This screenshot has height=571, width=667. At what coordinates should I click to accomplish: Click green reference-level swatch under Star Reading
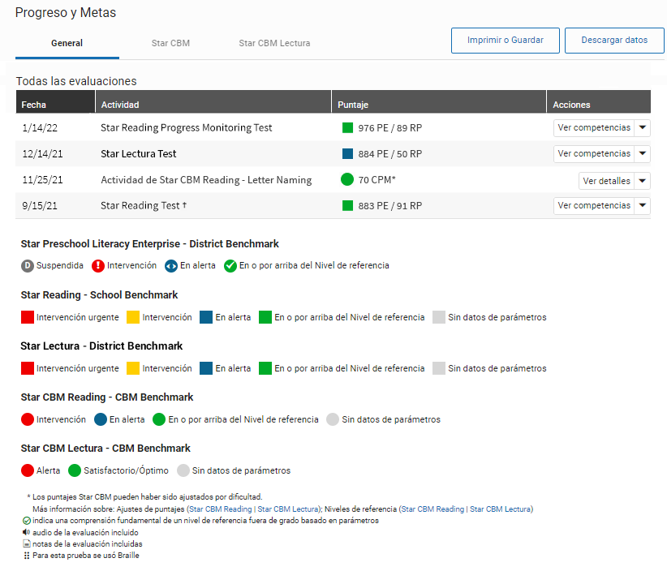coord(265,317)
